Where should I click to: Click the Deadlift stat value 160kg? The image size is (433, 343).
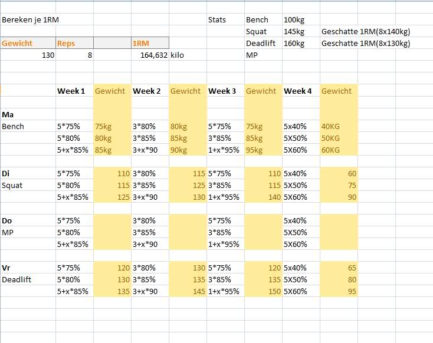[x=294, y=43]
